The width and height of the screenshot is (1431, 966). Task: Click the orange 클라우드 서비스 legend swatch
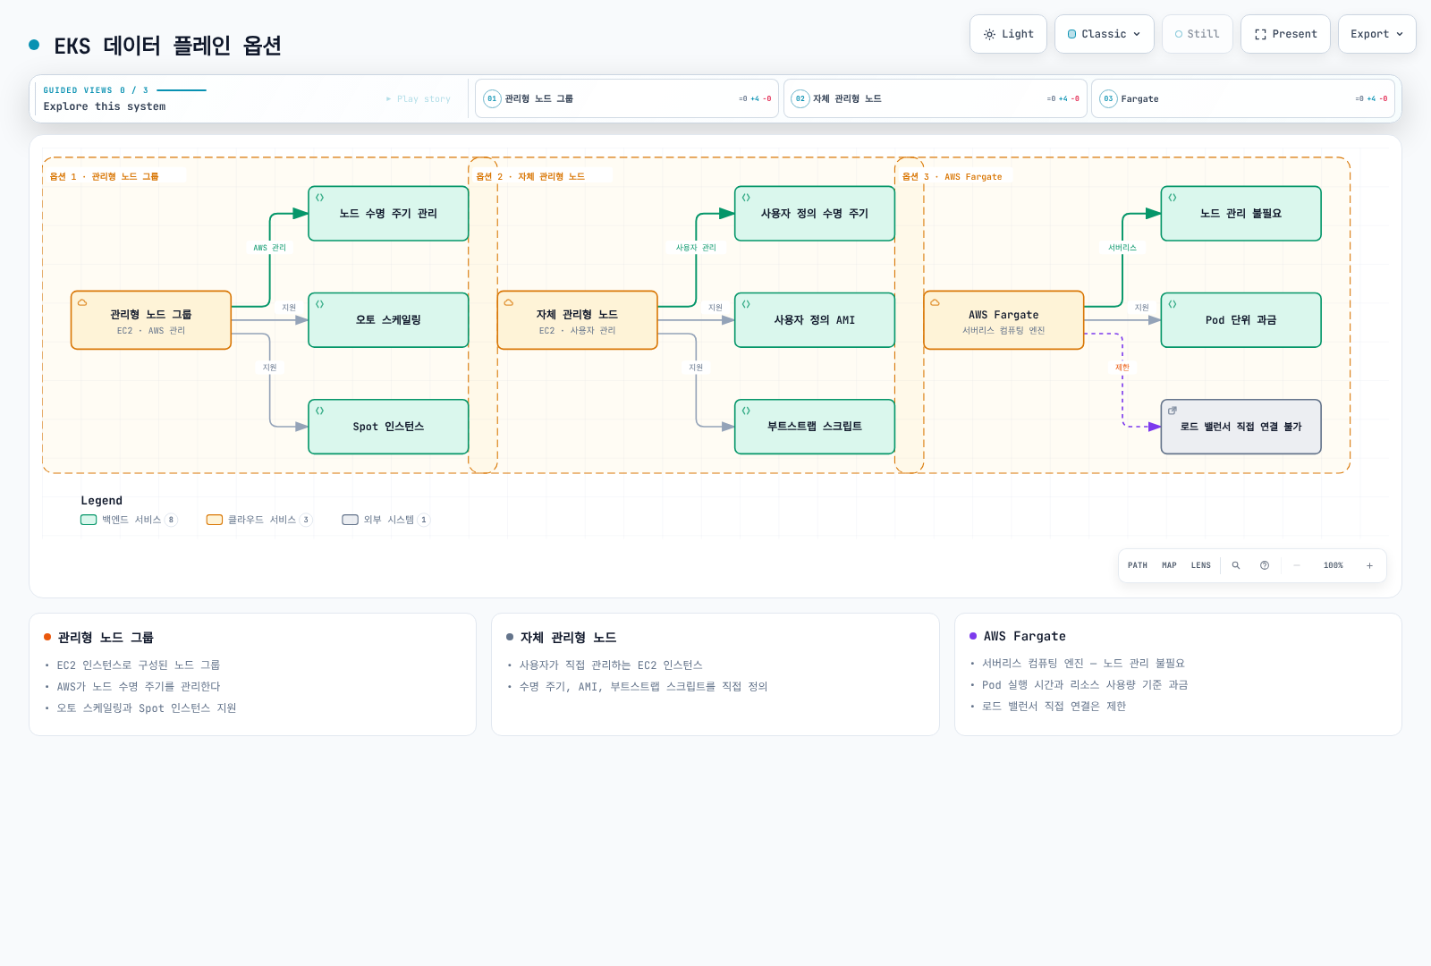215,520
